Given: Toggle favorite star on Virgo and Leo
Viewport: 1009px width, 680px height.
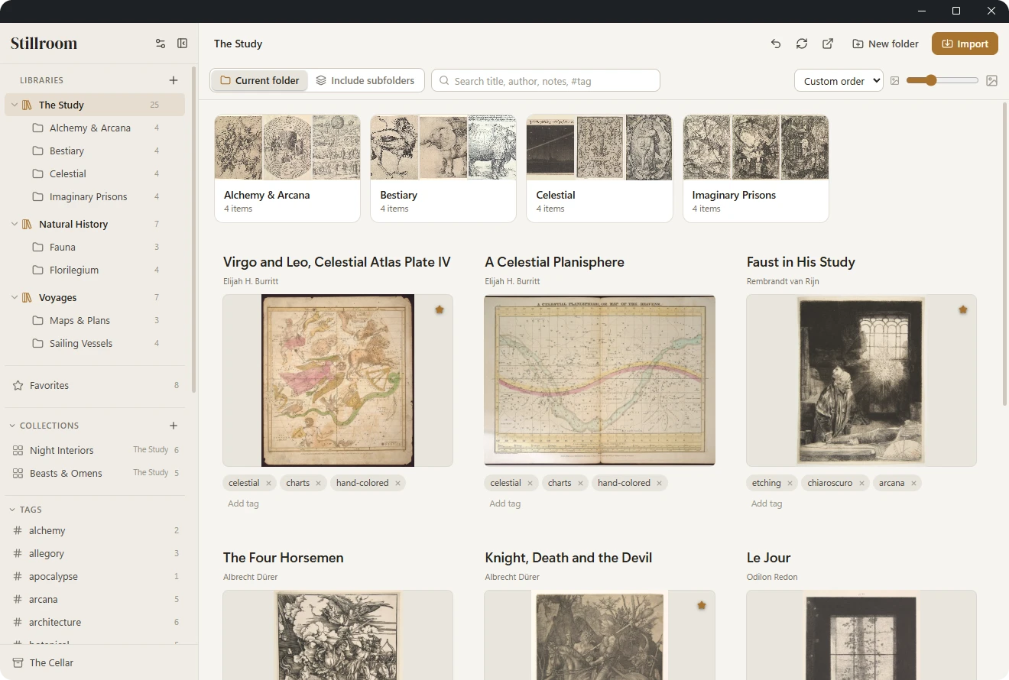Looking at the screenshot, I should tap(439, 309).
